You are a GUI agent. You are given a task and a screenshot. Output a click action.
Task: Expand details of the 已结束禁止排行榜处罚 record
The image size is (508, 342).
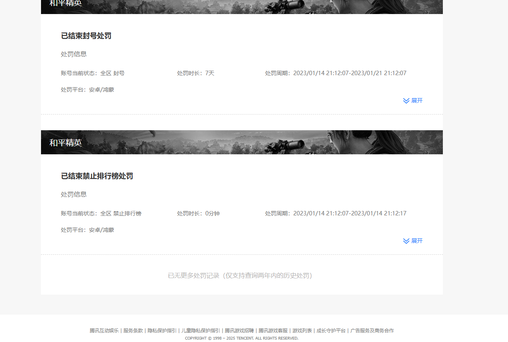[413, 241]
